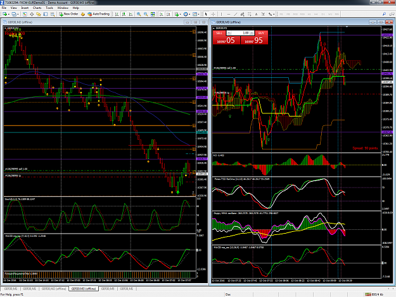Switch to line chart icon

tap(131, 14)
